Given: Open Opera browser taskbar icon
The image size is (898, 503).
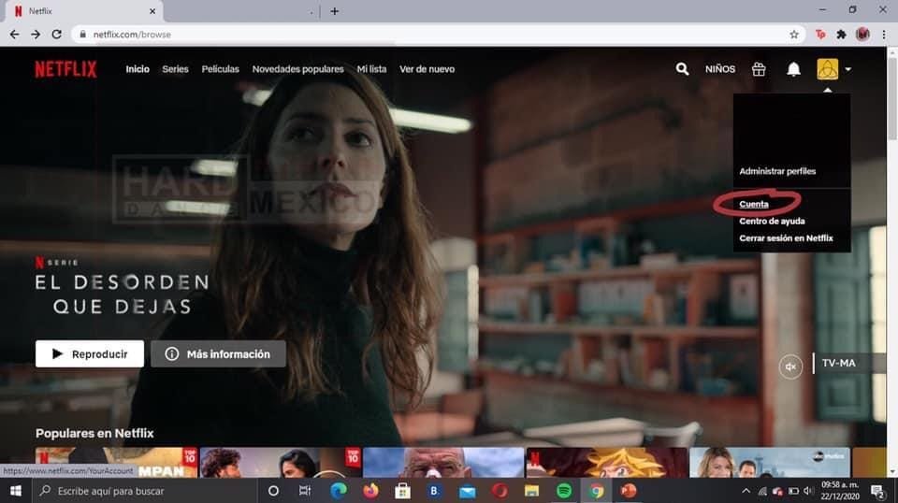Looking at the screenshot, I should [500, 491].
